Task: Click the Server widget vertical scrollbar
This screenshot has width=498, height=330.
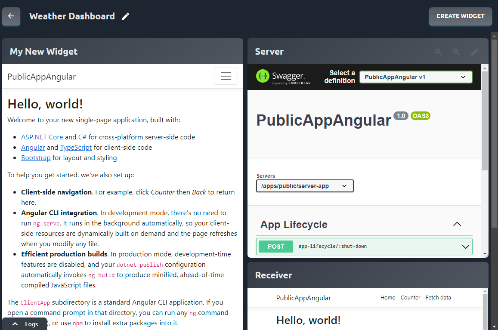Action: 485,120
